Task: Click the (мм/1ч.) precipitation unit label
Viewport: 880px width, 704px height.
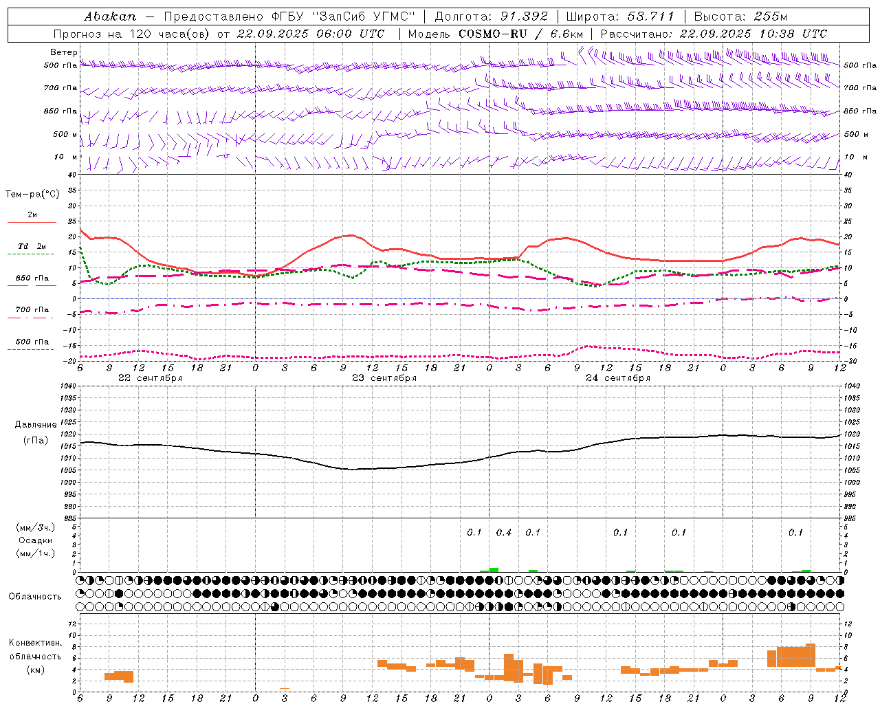Action: click(x=36, y=553)
